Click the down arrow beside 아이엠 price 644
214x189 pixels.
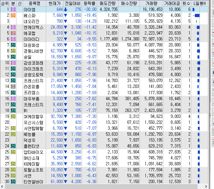(x=66, y=10)
